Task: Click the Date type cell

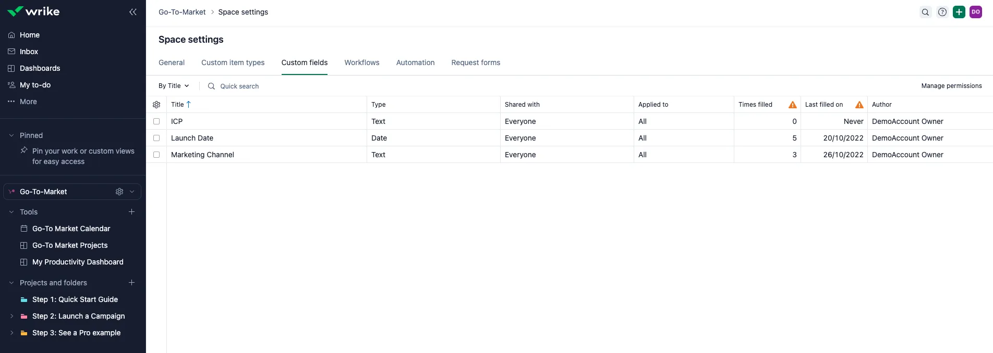Action: tap(433, 138)
